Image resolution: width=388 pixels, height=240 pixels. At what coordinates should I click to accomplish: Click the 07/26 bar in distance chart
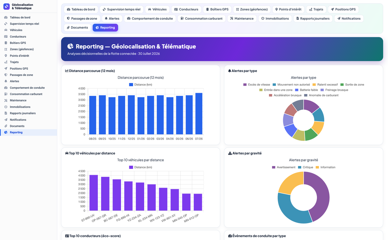(x=199, y=114)
